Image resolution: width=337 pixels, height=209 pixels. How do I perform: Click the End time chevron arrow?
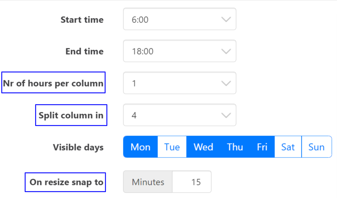point(226,51)
